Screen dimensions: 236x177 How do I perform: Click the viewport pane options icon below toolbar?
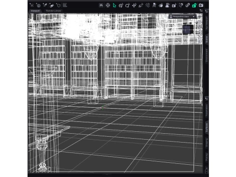201,11
